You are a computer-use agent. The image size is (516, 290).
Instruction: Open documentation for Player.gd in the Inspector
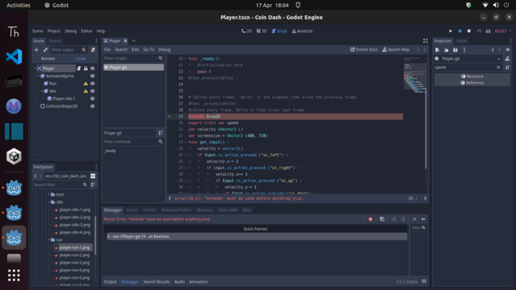pyautogui.click(x=507, y=59)
